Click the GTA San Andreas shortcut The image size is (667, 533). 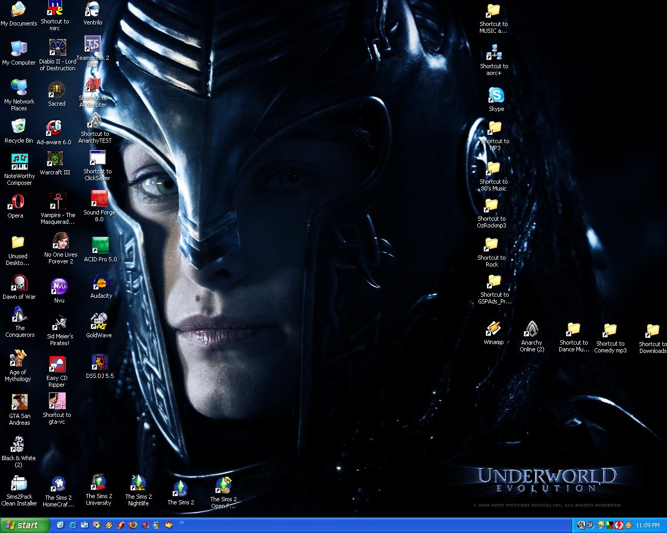19,403
